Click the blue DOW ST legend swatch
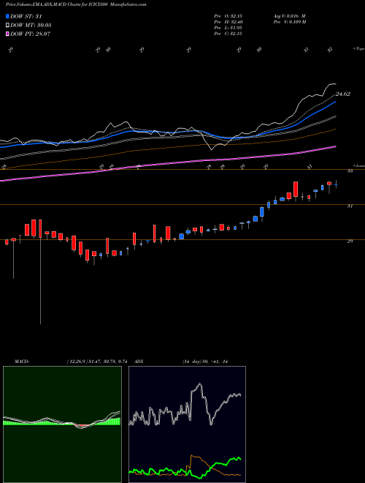This screenshot has width=365, height=483. click(x=8, y=16)
